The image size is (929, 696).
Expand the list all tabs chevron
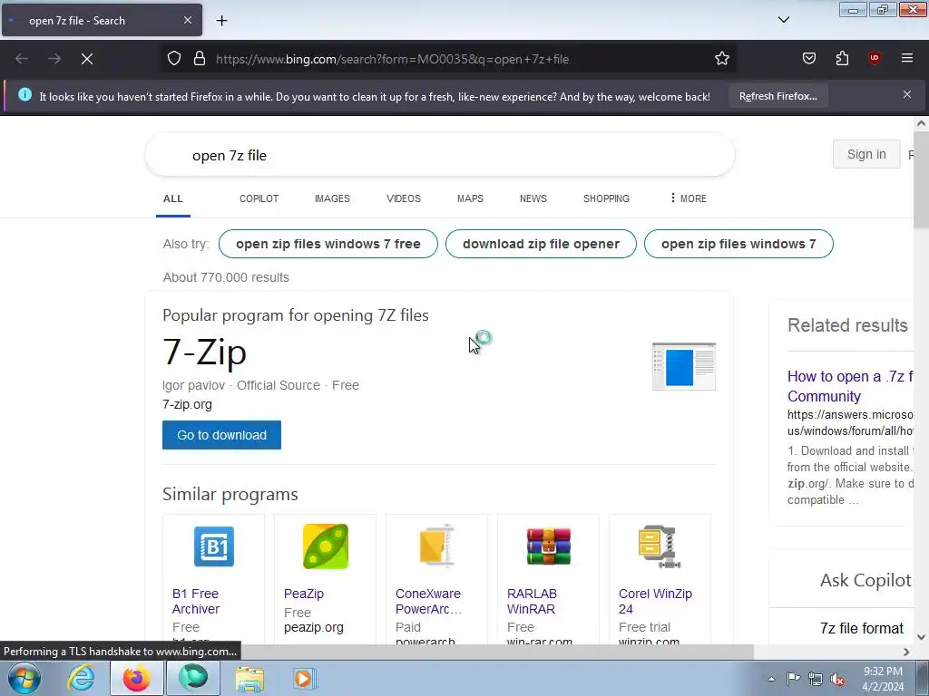coord(783,20)
